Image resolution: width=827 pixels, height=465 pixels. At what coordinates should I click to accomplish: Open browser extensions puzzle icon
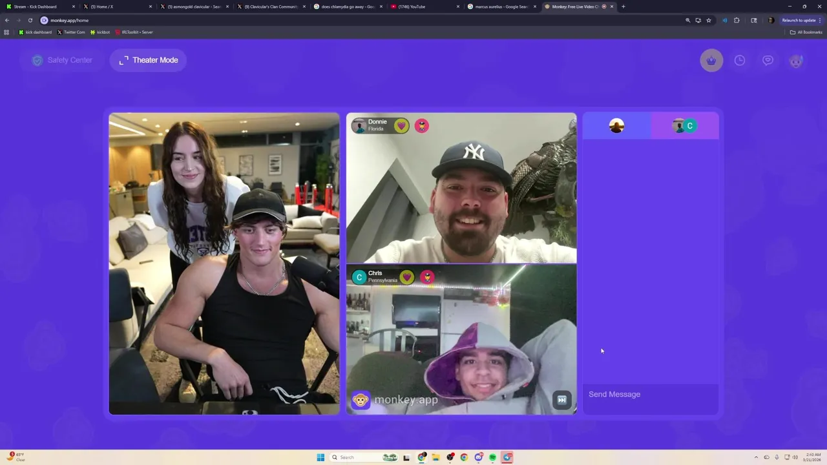point(737,20)
